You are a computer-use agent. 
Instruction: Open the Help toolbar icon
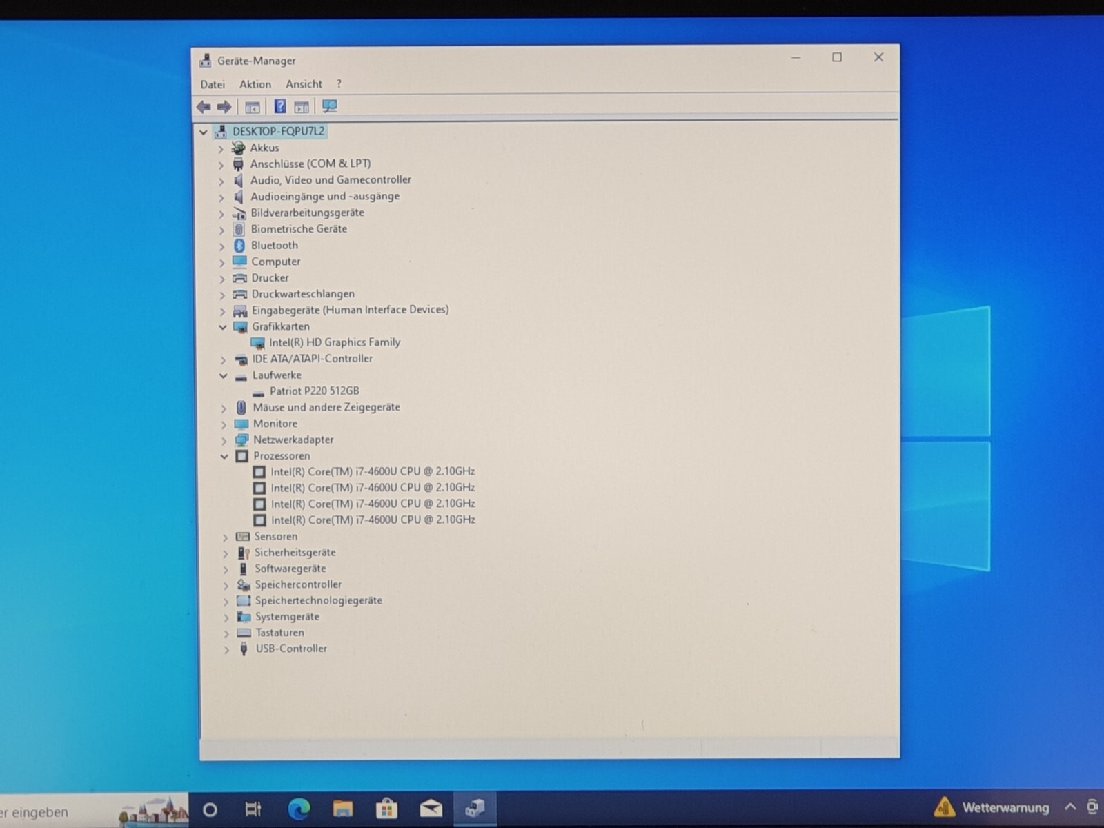click(279, 106)
